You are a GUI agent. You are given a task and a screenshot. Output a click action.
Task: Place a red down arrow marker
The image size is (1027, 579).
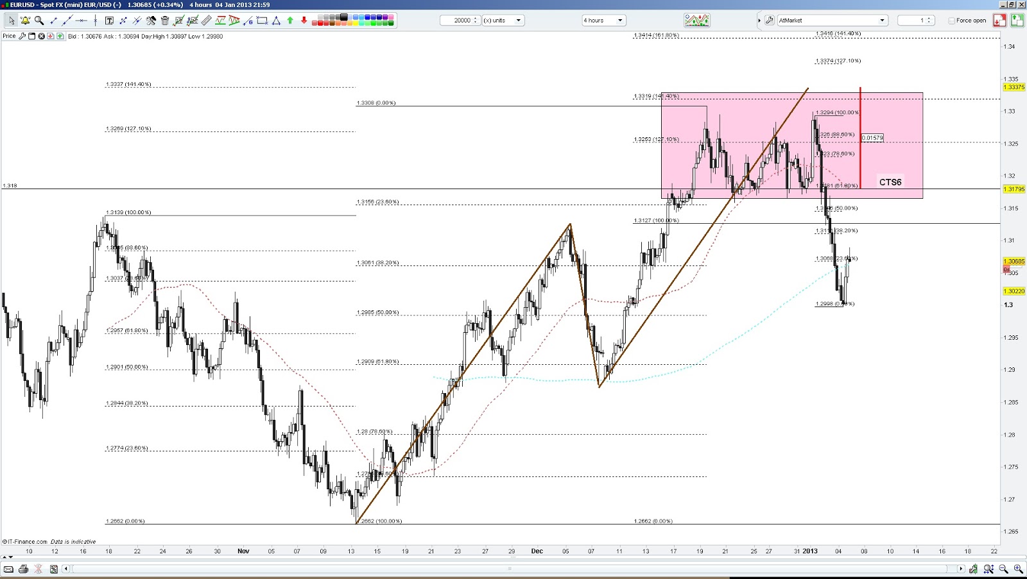click(304, 21)
